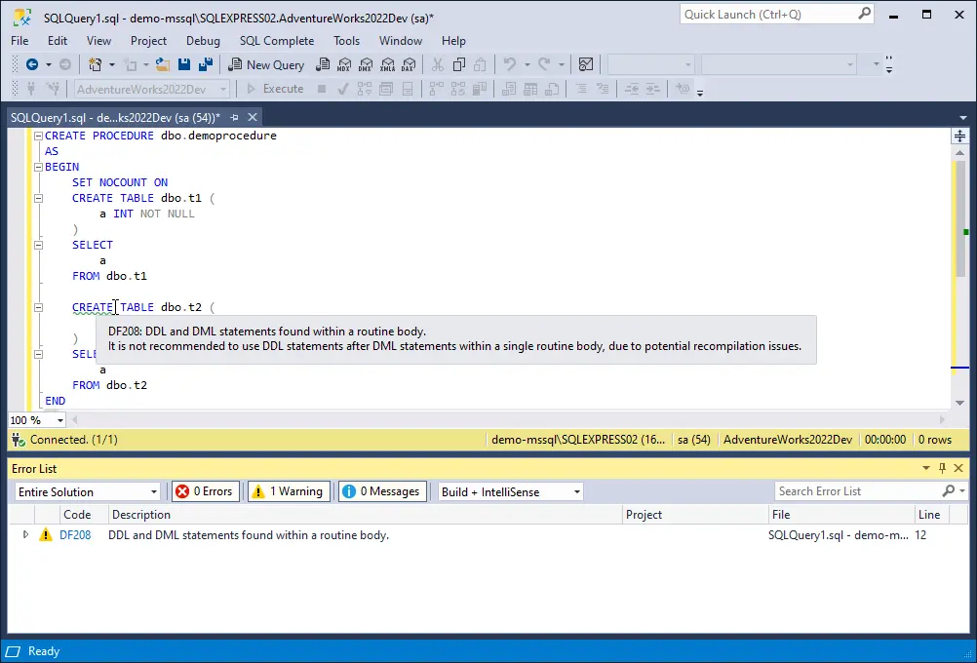Image resolution: width=977 pixels, height=663 pixels.
Task: Cut the selected text using toolbar icon
Action: point(438,64)
